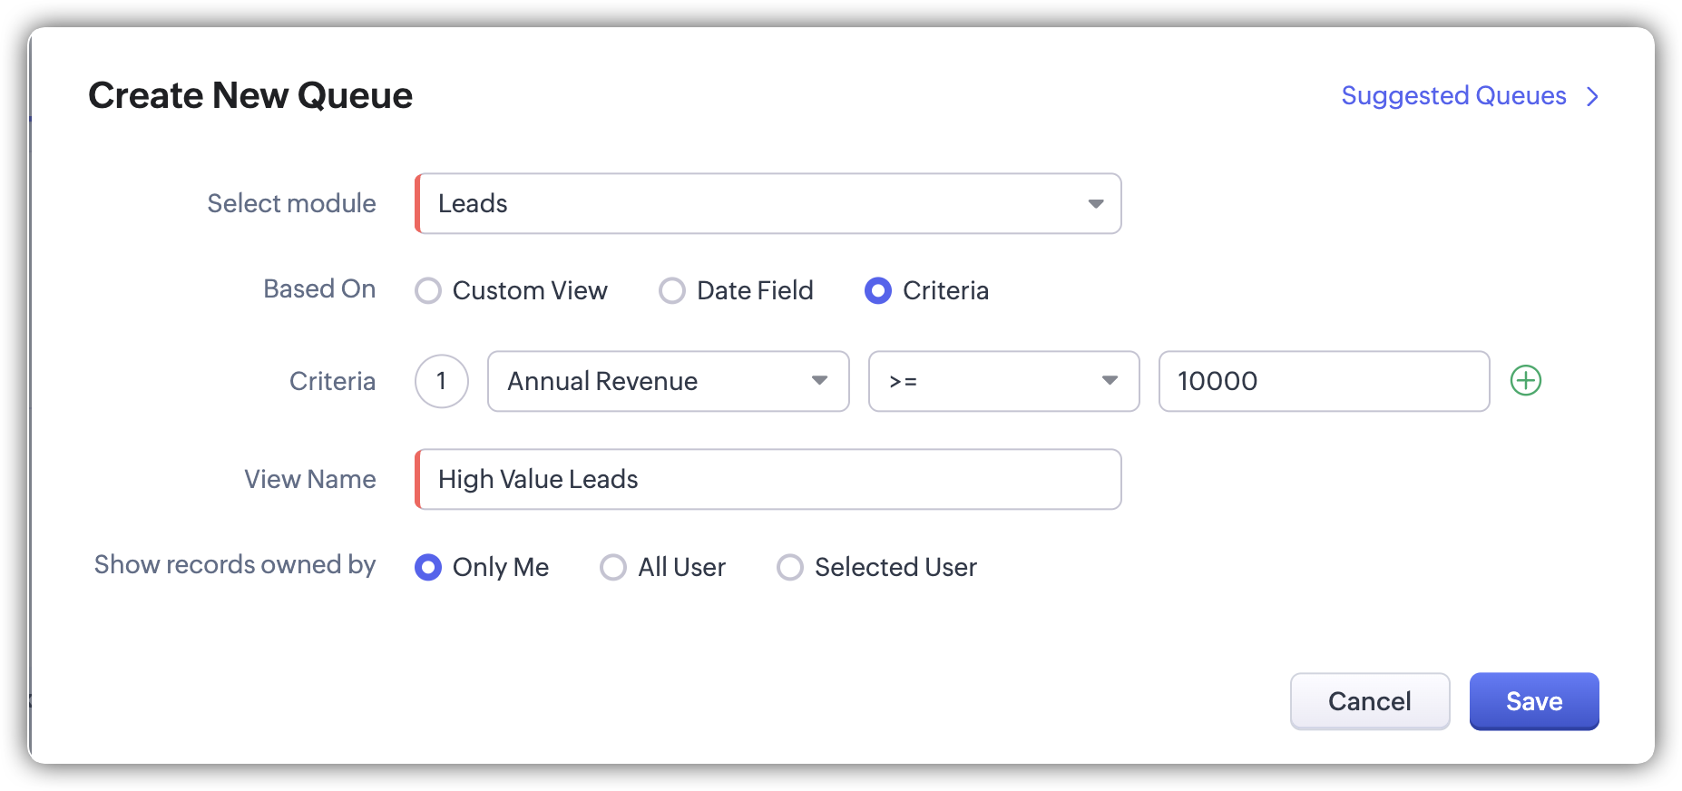Screen dimensions: 1682x791
Task: Click the caret arrow in the >= operator field
Action: click(1110, 381)
